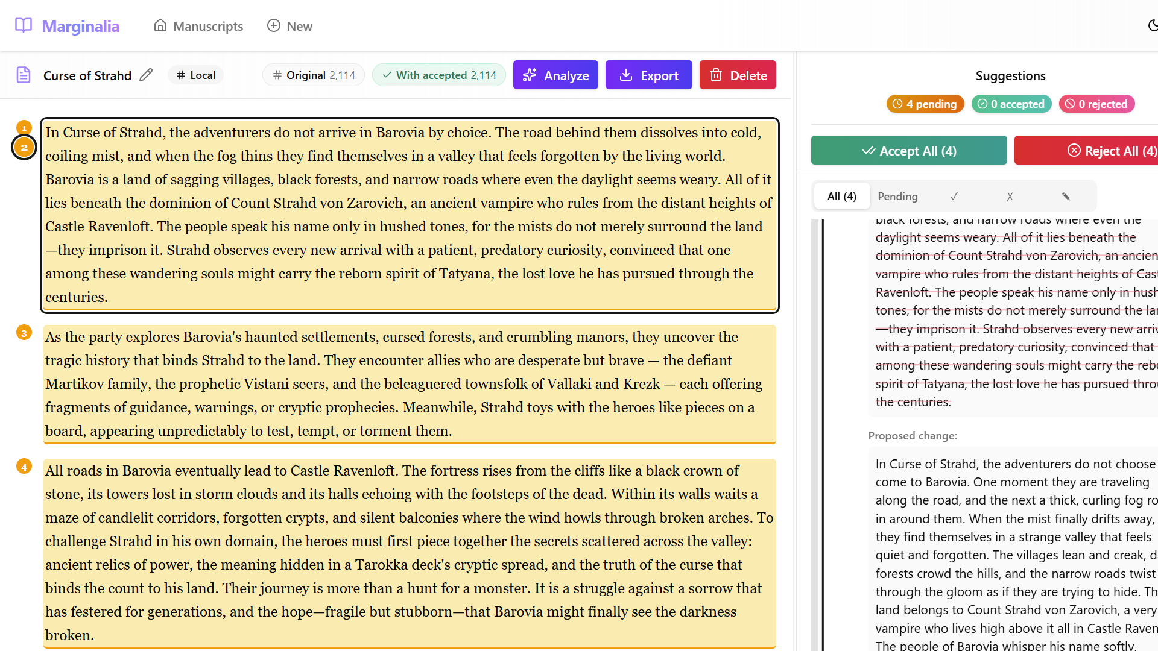Reject All (4) suggestions
The width and height of the screenshot is (1158, 651).
[1086, 150]
